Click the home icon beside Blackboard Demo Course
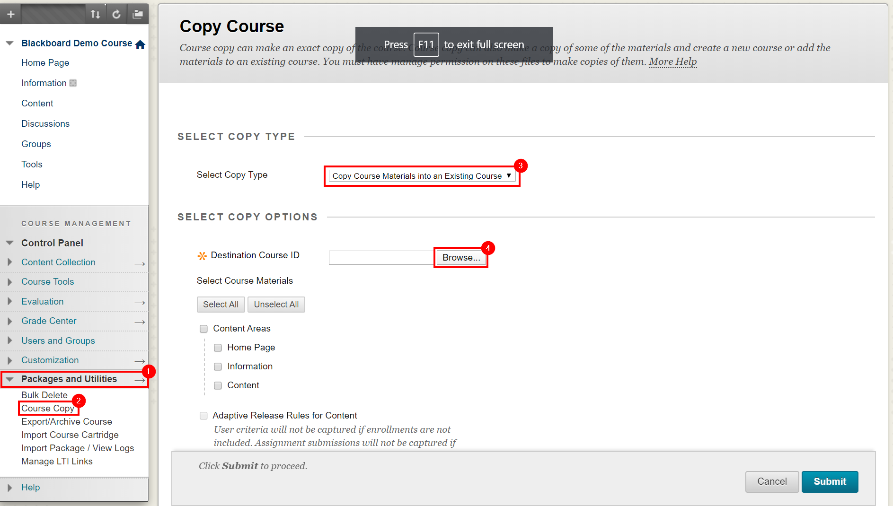893x506 pixels. point(140,43)
